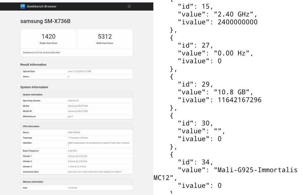
Task: Click the Topology 1 Processor, 8 Cores row
Action: pyautogui.click(x=77, y=138)
